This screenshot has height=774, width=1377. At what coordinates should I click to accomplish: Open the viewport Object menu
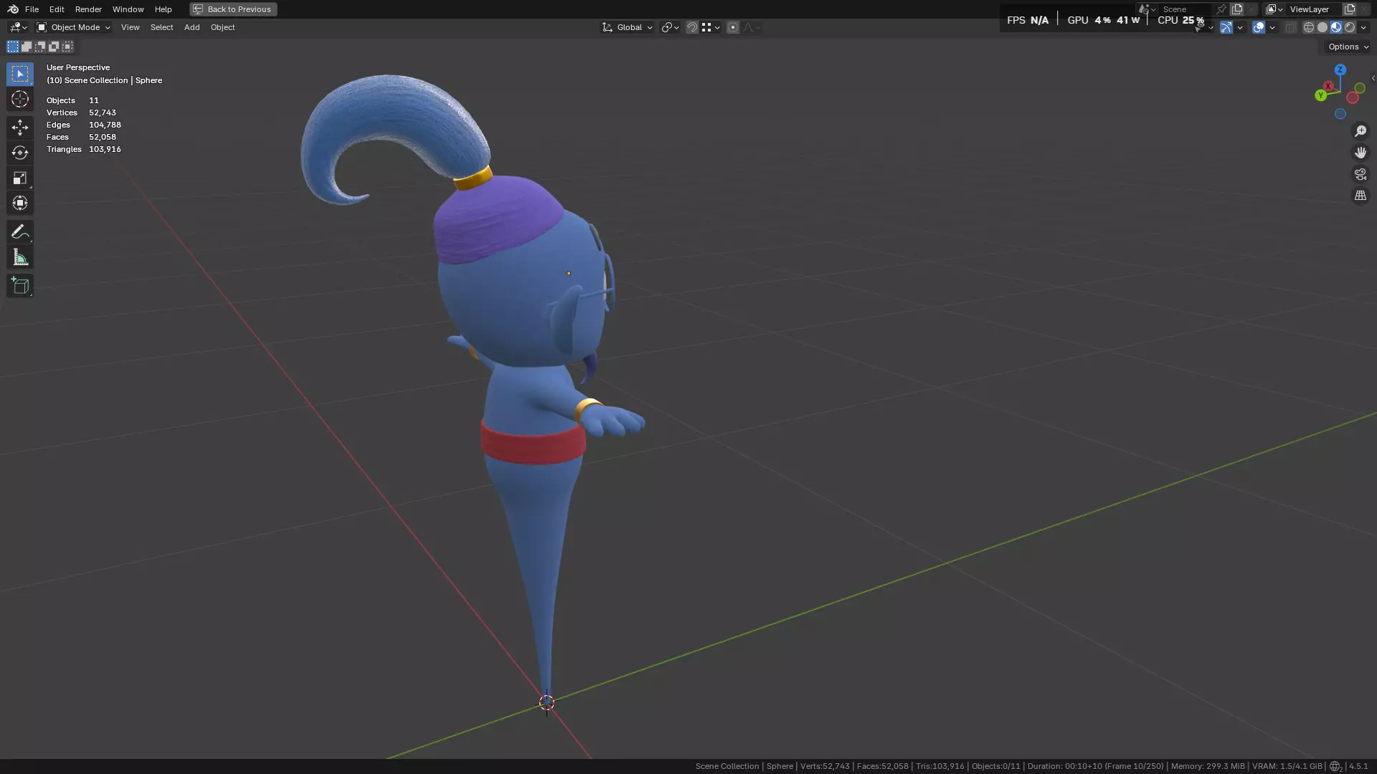tap(222, 27)
